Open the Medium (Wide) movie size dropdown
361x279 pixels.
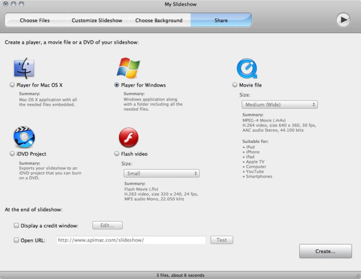pyautogui.click(x=280, y=105)
